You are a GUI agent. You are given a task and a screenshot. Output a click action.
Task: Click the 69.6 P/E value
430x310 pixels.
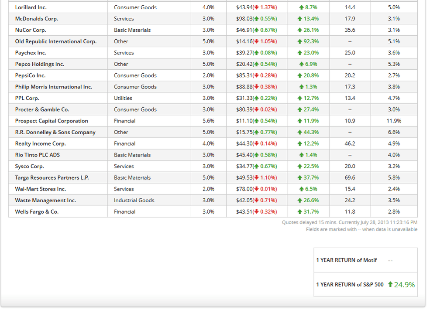pos(350,178)
